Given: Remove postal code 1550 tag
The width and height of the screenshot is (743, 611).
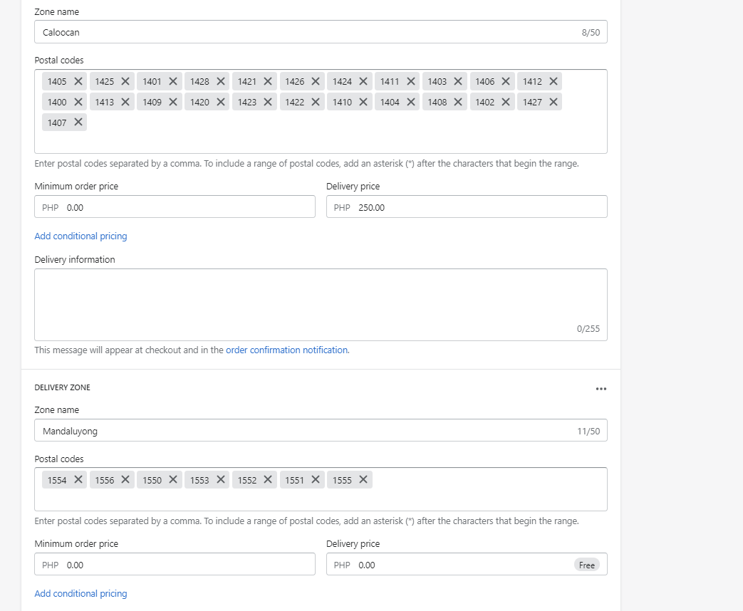Looking at the screenshot, I should (x=173, y=480).
